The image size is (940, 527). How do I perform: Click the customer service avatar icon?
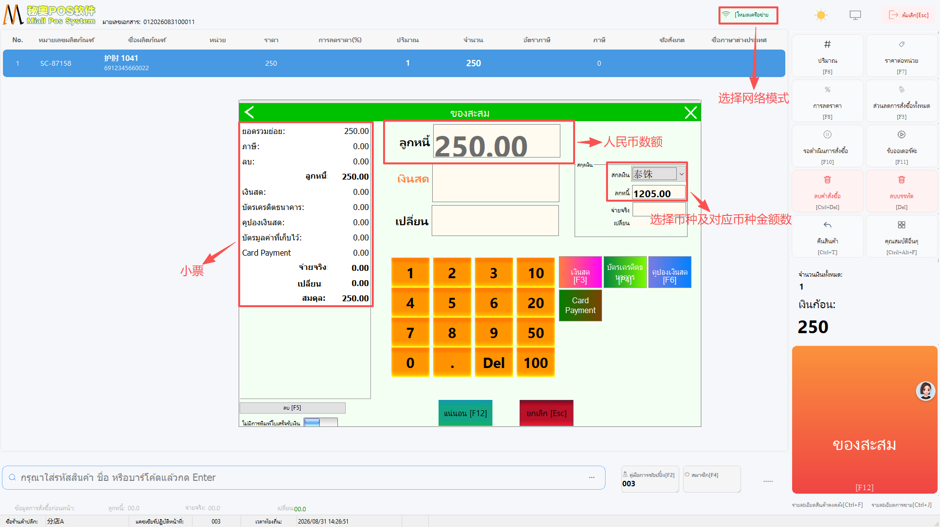tap(925, 391)
